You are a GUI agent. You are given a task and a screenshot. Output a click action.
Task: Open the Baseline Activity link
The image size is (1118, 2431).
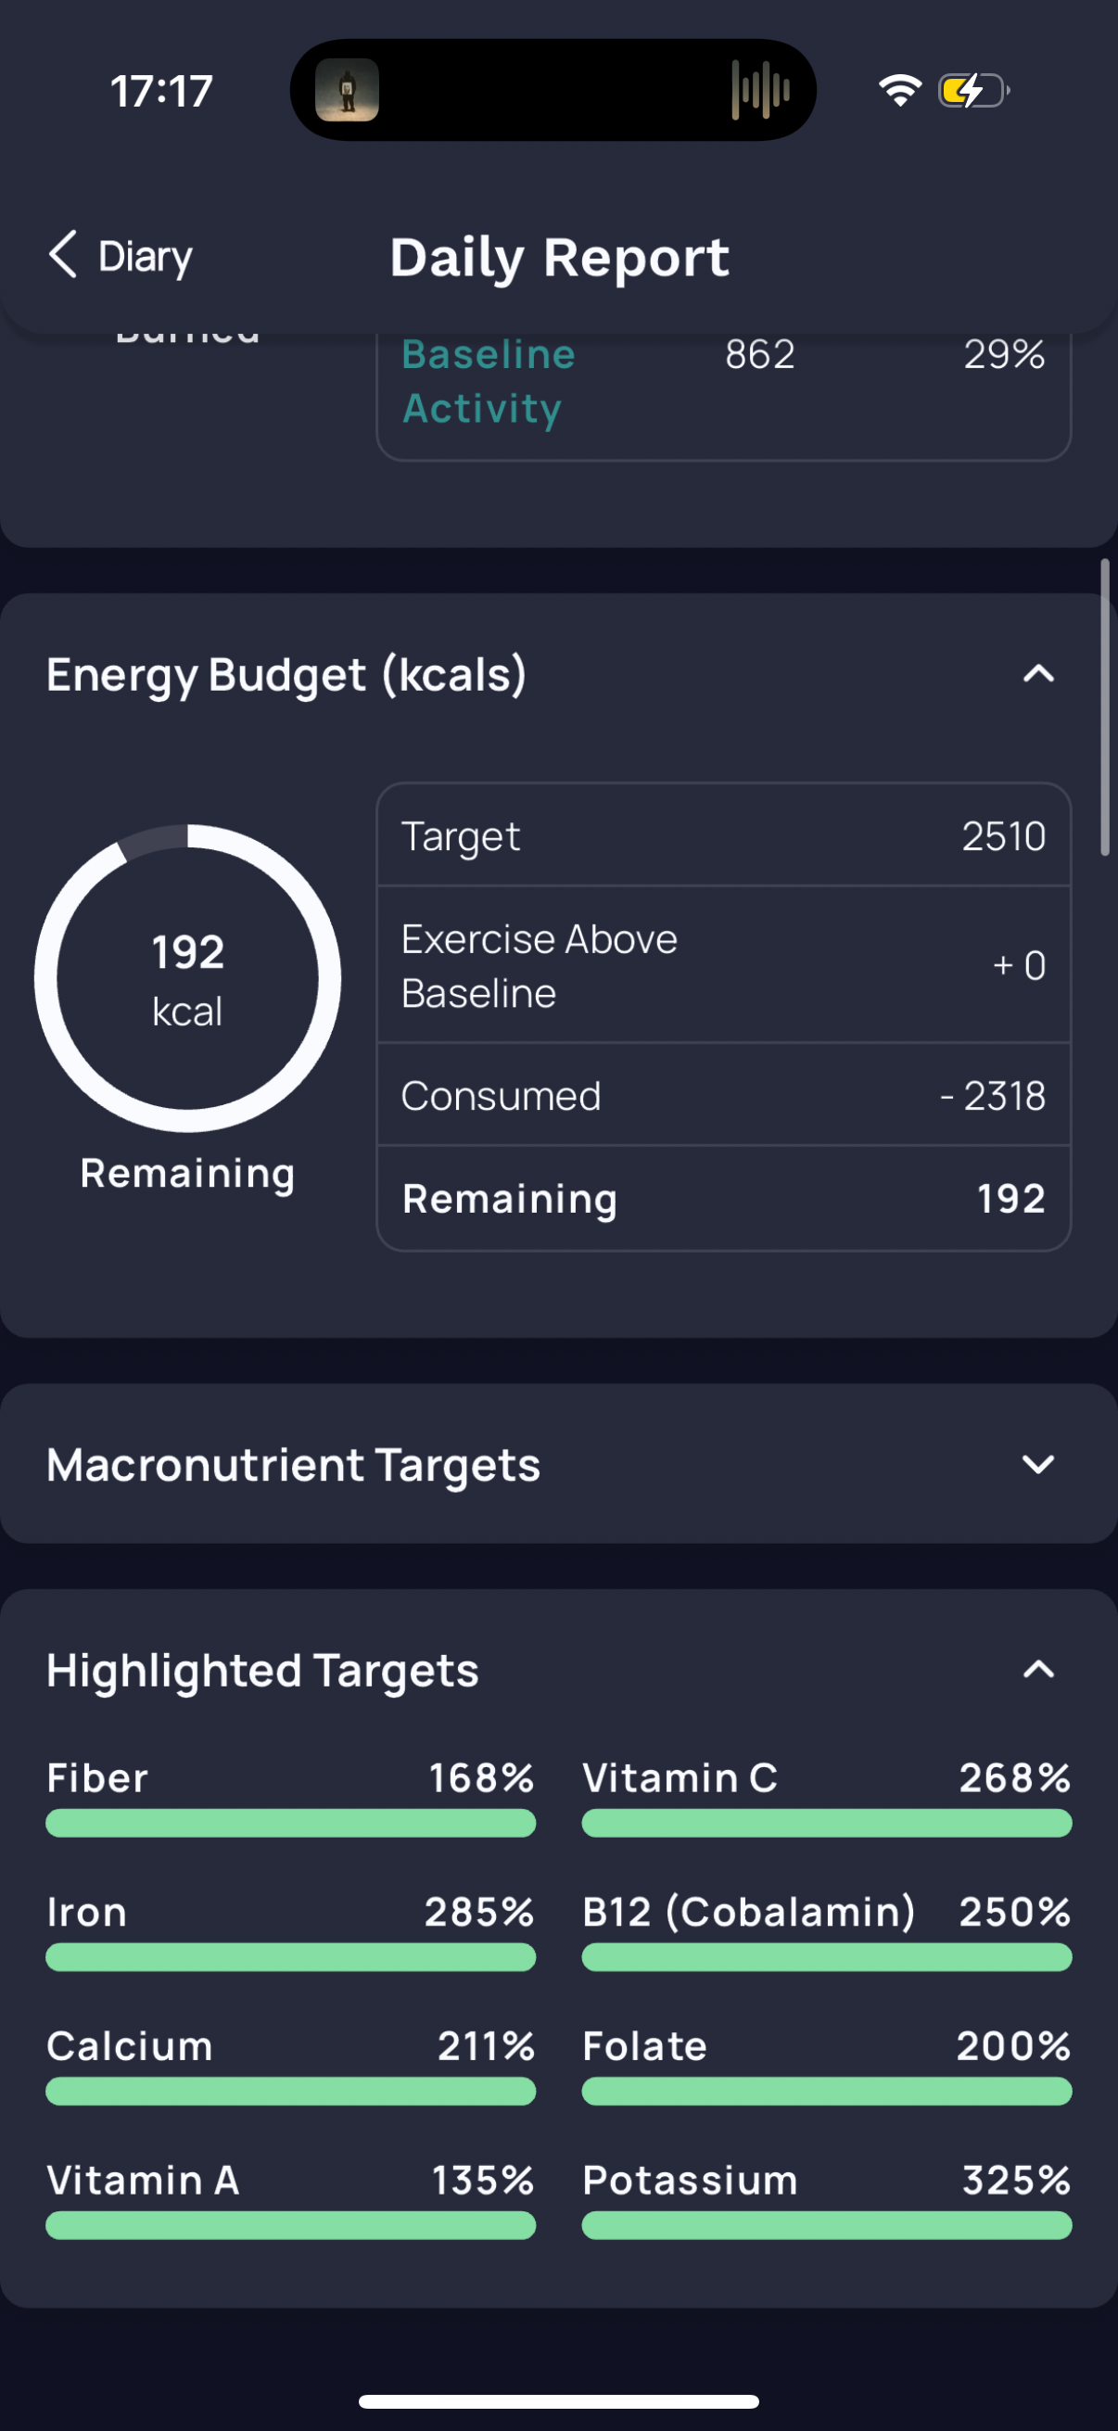(488, 381)
